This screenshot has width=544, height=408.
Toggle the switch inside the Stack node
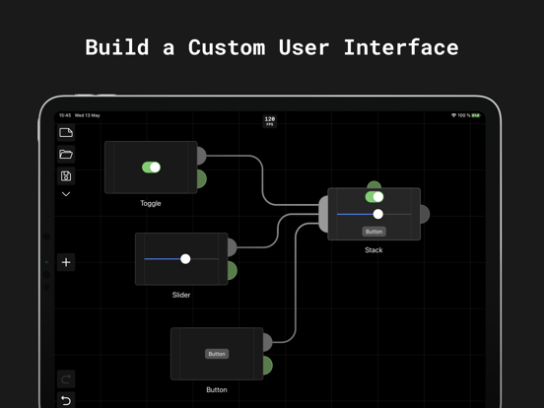(x=374, y=197)
